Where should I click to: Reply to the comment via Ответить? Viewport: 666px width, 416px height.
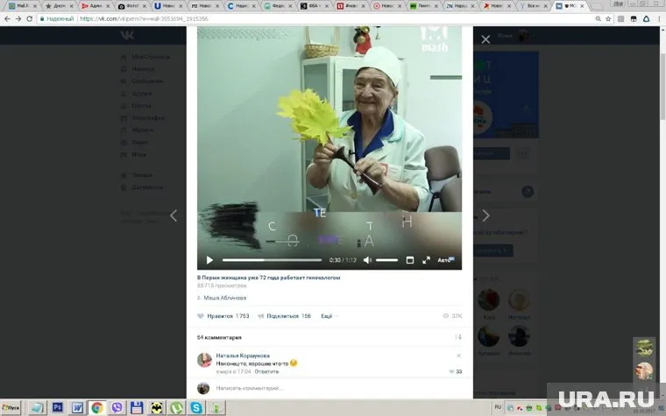coord(266,371)
